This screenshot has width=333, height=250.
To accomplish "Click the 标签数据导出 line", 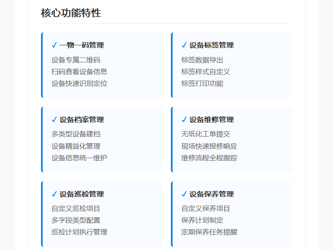I will coord(202,60).
